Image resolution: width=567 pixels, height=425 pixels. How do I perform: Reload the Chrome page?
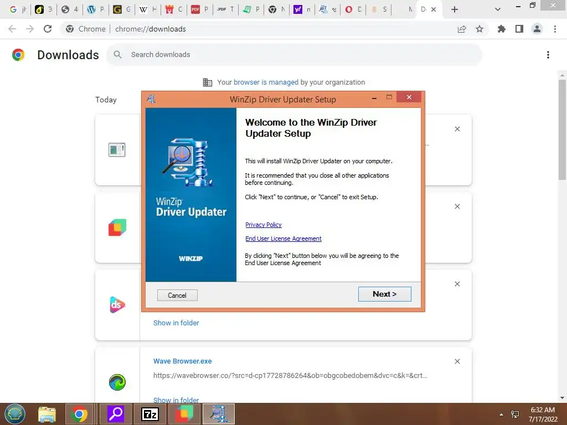click(48, 29)
